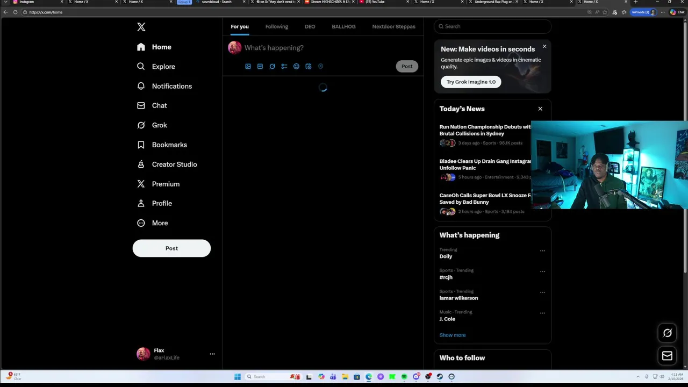Viewport: 688px width, 387px height.
Task: Open Profile in the sidebar
Action: 155,203
